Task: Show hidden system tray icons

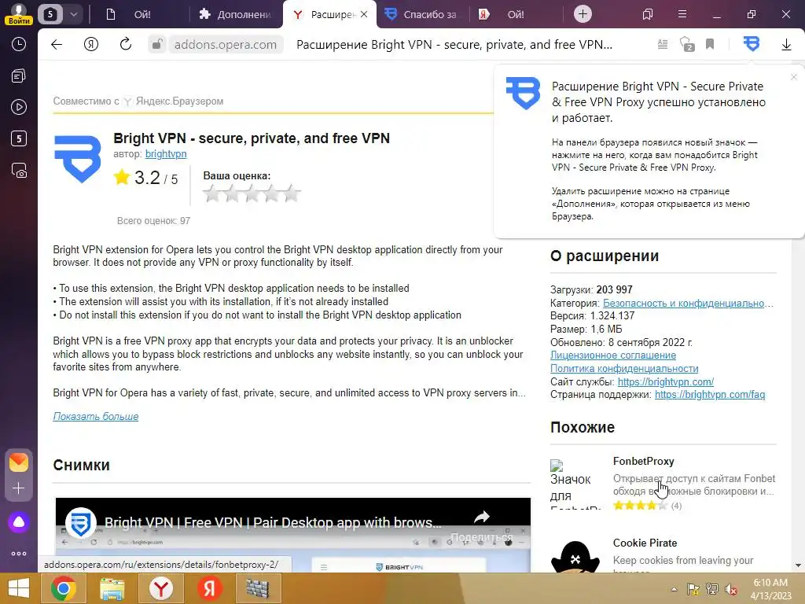Action: coord(674,589)
